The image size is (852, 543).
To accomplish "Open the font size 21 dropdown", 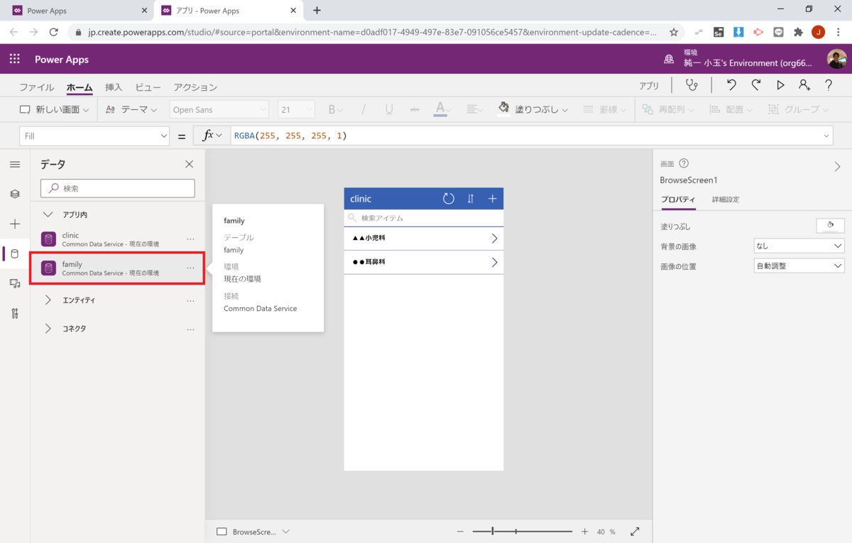I will 296,109.
